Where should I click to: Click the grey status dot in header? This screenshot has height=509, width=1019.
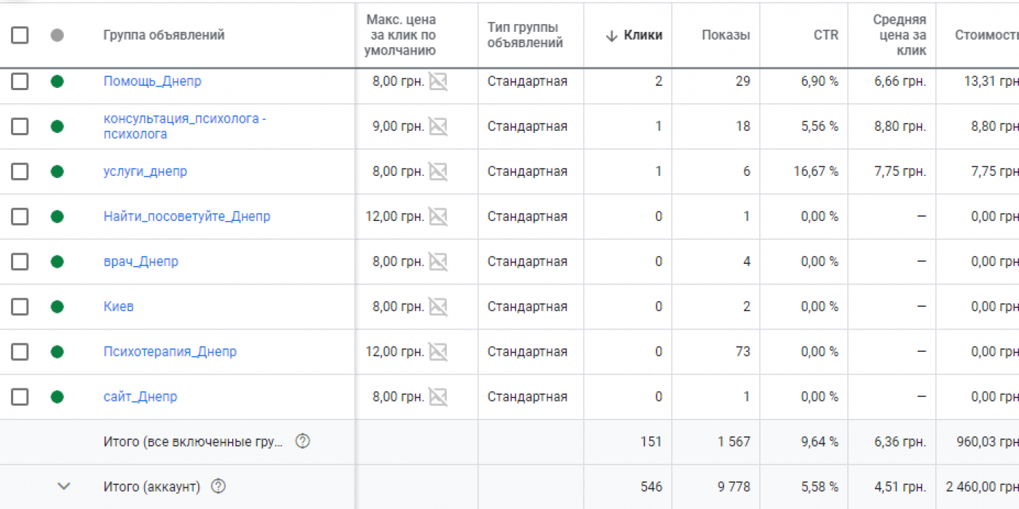tap(58, 35)
